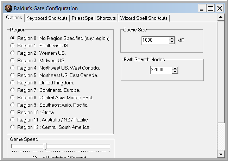Image resolution: width=228 pixels, height=161 pixels.
Task: Click the Baldur's Gate title bar icon
Action: [8, 8]
